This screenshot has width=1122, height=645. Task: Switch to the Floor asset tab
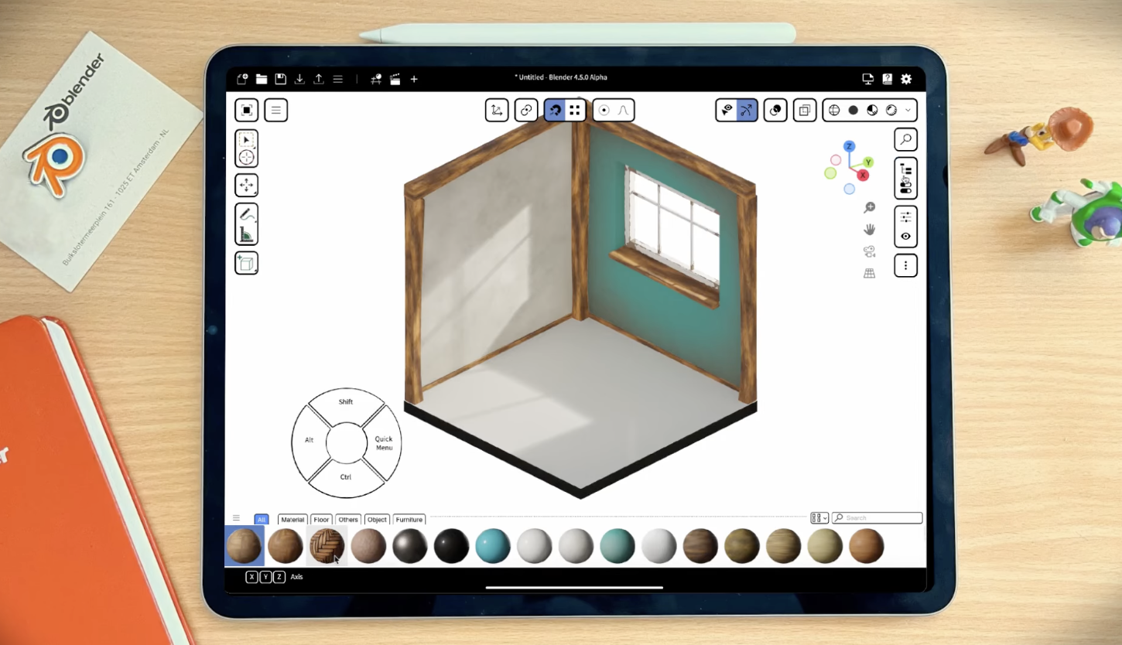pyautogui.click(x=321, y=520)
